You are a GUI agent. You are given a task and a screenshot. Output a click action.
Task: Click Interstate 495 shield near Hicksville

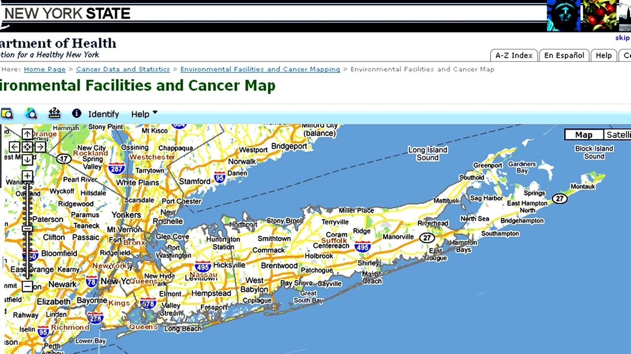tap(203, 266)
